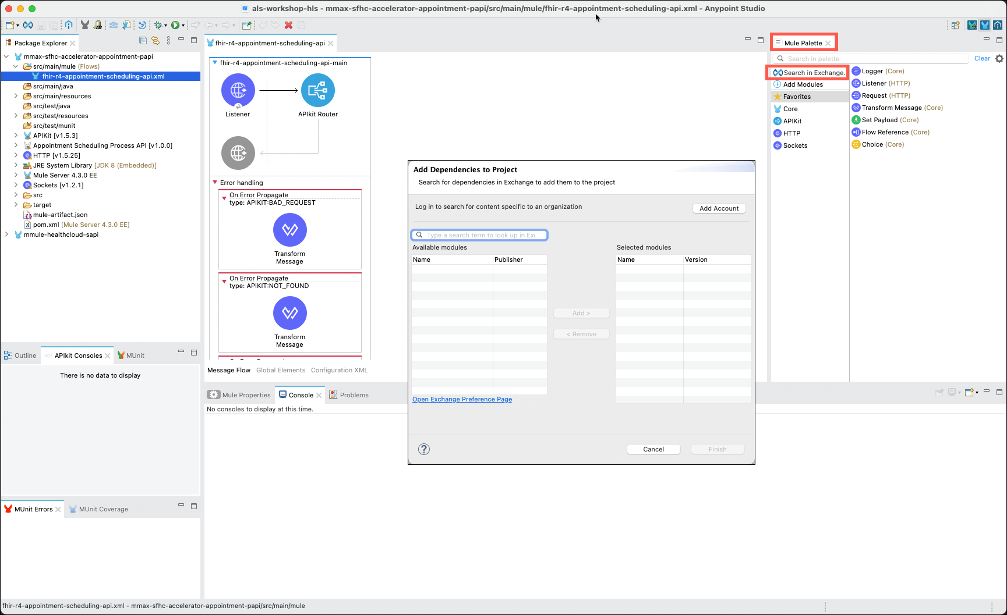Select pom.xml in Package Explorer
This screenshot has width=1007, height=615.
pyautogui.click(x=76, y=225)
